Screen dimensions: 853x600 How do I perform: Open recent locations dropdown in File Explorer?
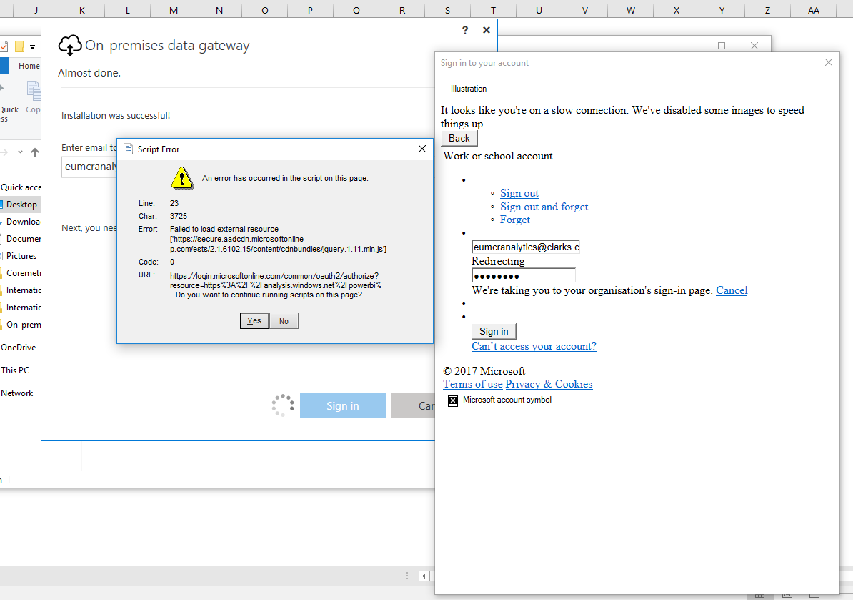(20, 152)
